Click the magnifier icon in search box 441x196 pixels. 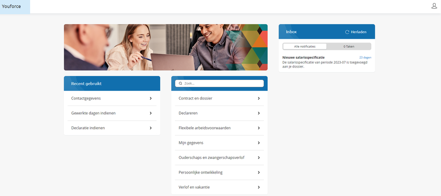pyautogui.click(x=180, y=83)
